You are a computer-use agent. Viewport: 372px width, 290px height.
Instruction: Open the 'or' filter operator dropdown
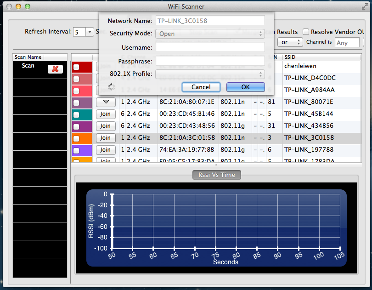point(290,42)
